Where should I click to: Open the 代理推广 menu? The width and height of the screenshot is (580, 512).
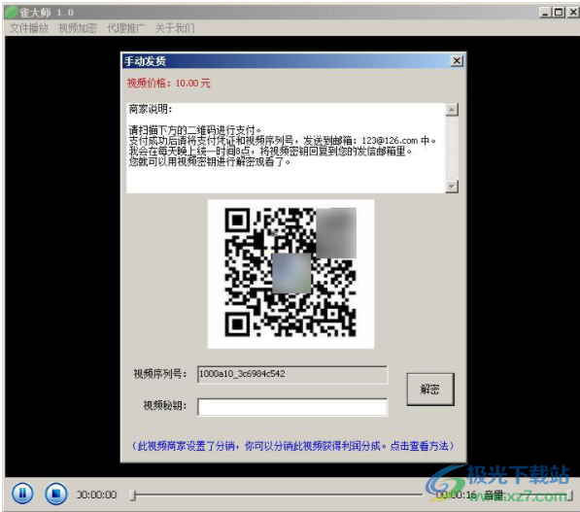(x=125, y=28)
